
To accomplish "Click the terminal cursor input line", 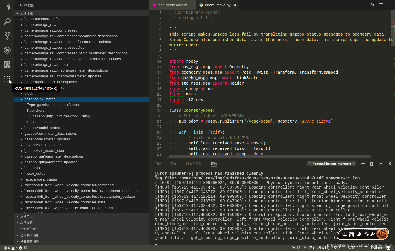I will (x=156, y=242).
